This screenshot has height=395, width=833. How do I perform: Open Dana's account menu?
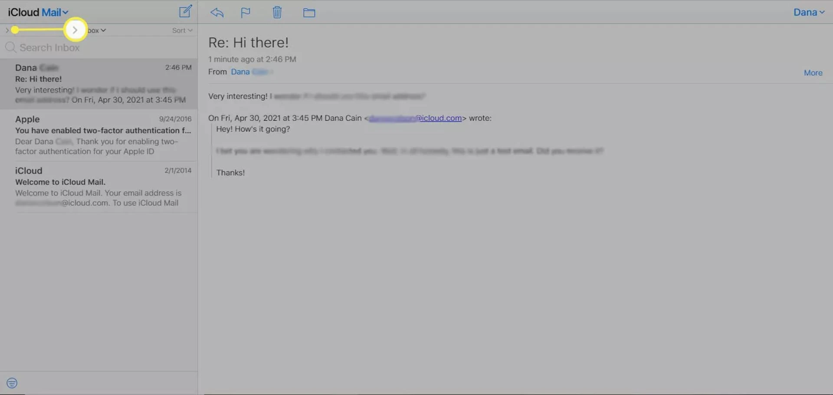809,12
